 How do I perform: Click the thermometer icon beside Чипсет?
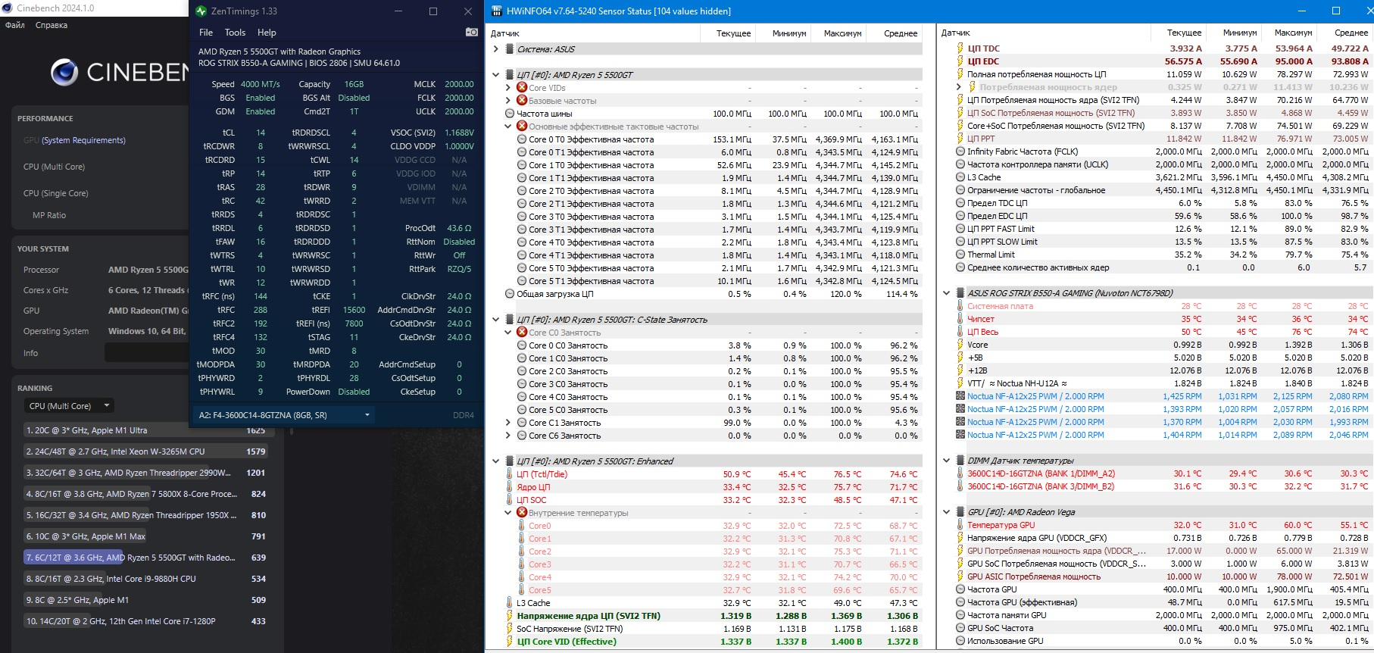pyautogui.click(x=960, y=319)
